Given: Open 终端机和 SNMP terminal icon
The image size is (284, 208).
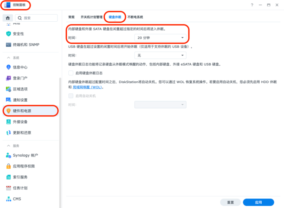Looking at the screenshot, I should tap(9, 45).
